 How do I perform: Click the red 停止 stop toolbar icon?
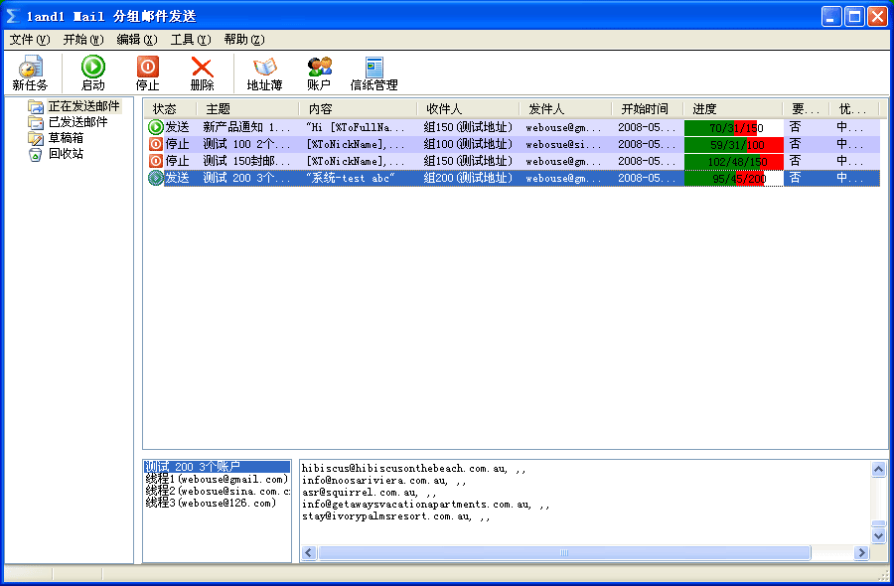[x=148, y=73]
